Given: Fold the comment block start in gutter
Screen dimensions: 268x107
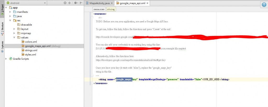Looking at the screenshot, I should [92, 17].
